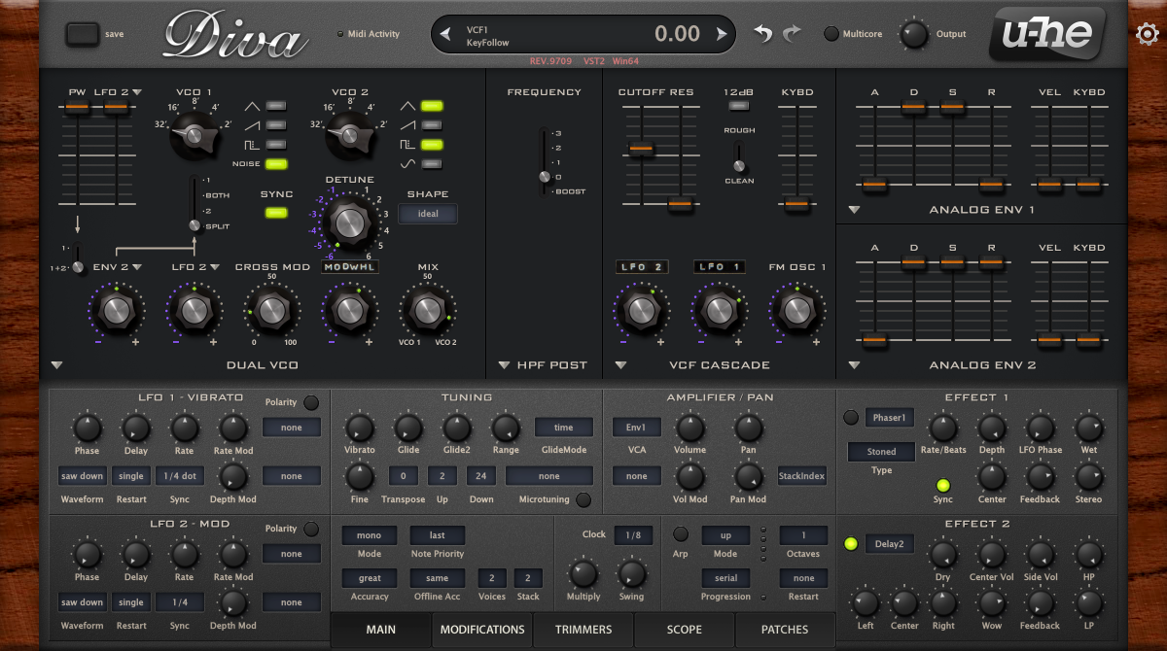Toggle LFO 1 Polarity button
The image size is (1167, 651).
click(x=311, y=402)
